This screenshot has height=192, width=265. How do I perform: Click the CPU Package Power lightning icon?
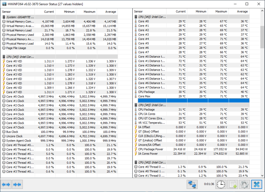click(x=136, y=149)
